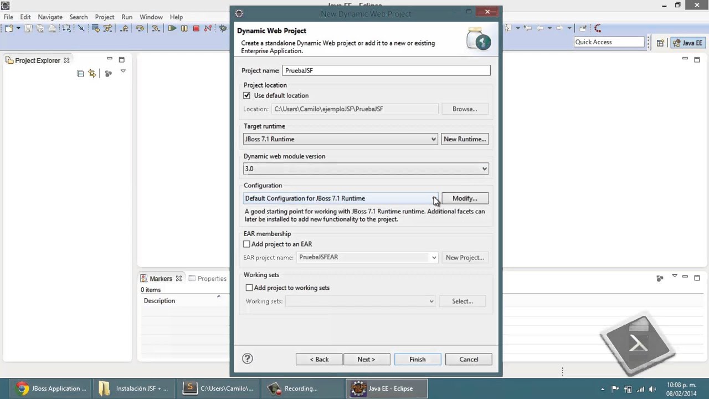Screen dimensions: 709x399
Task: Click the volume tray icon
Action: (653, 389)
